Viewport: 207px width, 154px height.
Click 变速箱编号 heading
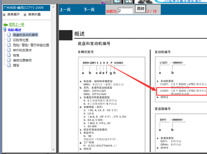(163, 109)
